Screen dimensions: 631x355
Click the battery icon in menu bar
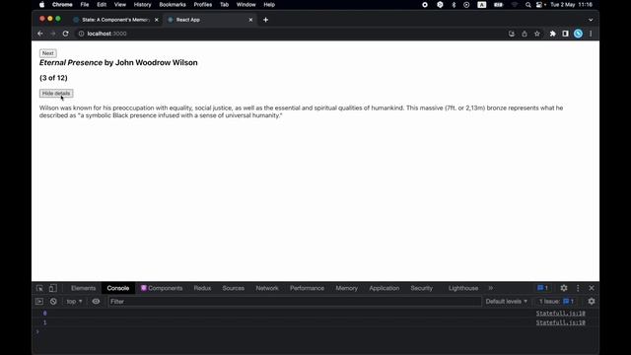coord(498,5)
